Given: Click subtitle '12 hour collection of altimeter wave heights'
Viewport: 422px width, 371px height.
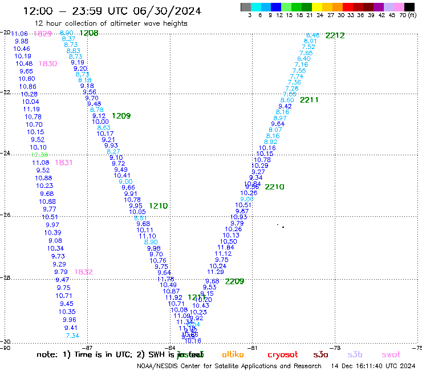Looking at the screenshot, I should [x=111, y=23].
